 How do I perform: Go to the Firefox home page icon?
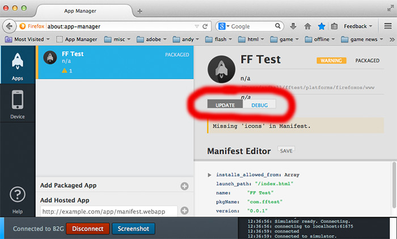pos(307,26)
